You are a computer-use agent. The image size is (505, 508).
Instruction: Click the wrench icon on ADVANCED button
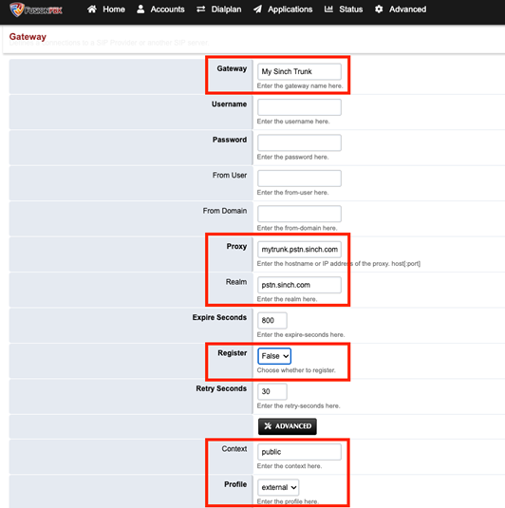tap(268, 426)
